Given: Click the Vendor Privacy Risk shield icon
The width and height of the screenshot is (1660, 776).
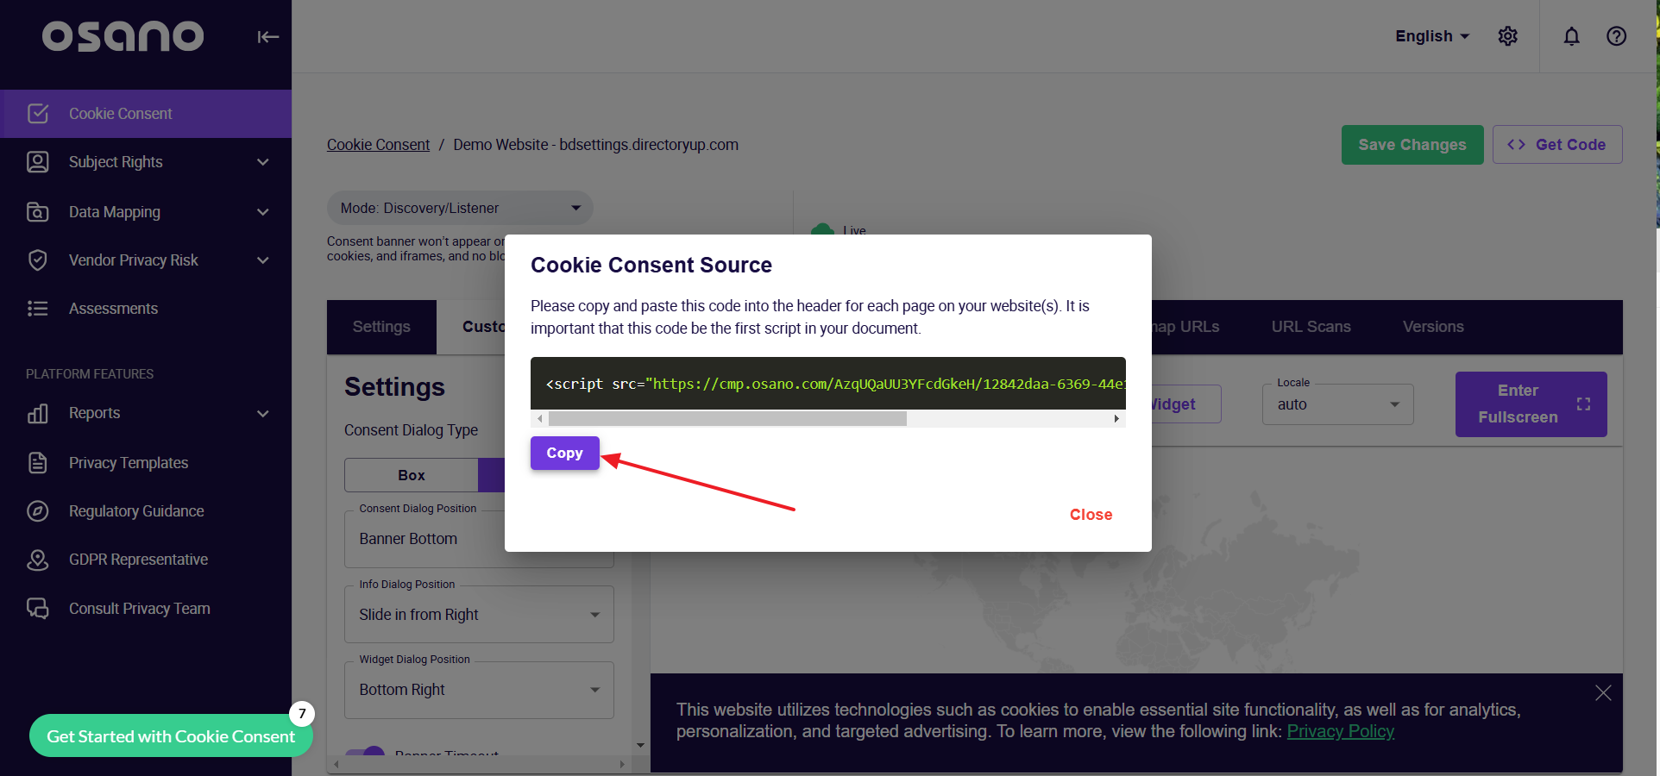Looking at the screenshot, I should click(x=38, y=260).
